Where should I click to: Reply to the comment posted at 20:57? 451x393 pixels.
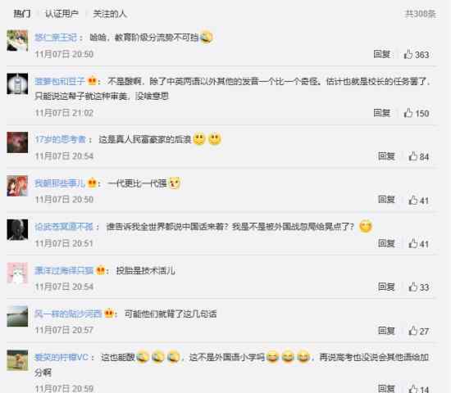click(386, 331)
